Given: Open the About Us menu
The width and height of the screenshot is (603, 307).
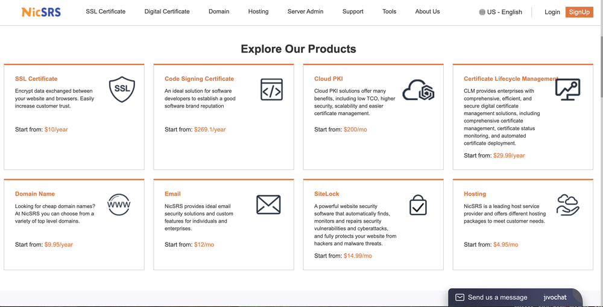Looking at the screenshot, I should (x=428, y=11).
